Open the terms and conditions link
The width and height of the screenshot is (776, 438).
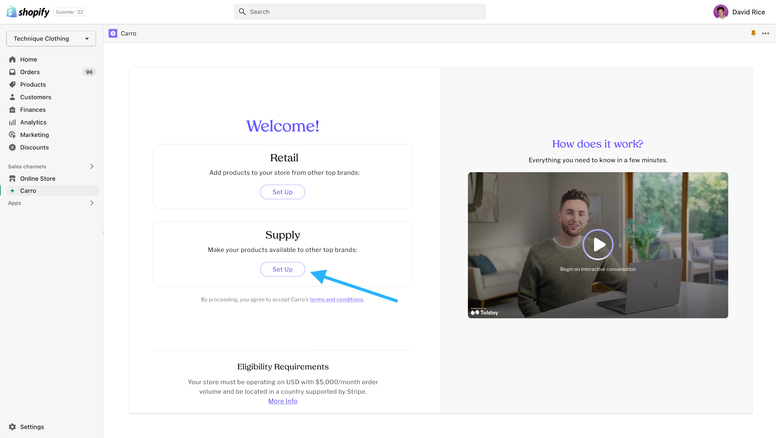click(x=336, y=299)
